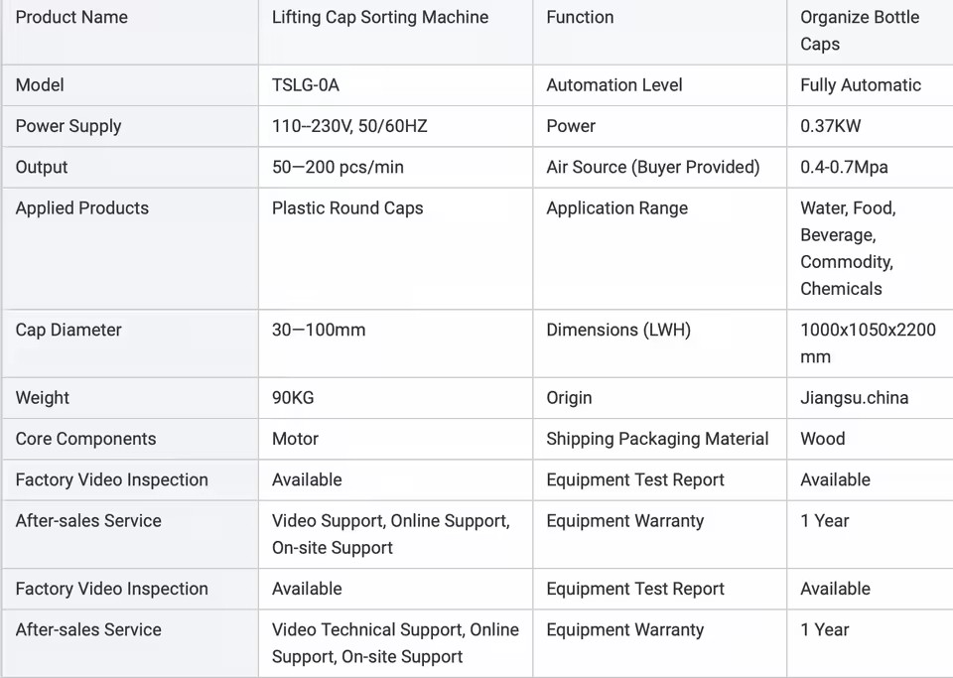Select the weight value 90KG
This screenshot has height=678, width=953.
[x=293, y=398]
